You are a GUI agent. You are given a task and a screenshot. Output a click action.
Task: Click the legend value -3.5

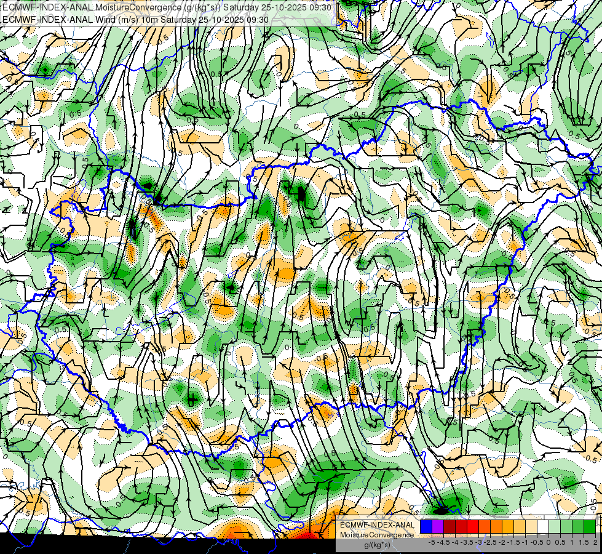(466, 542)
